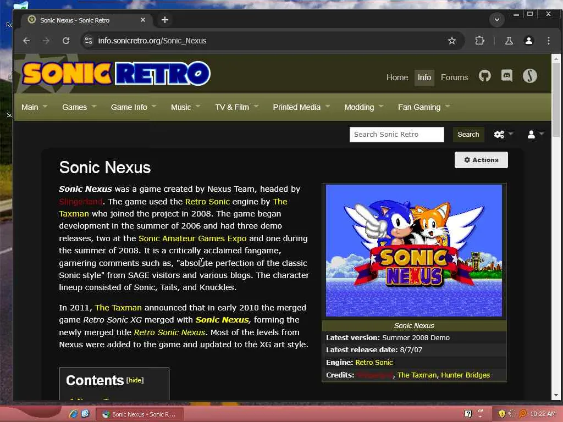Expand the TV & Film menu
The image size is (563, 422).
pyautogui.click(x=236, y=107)
